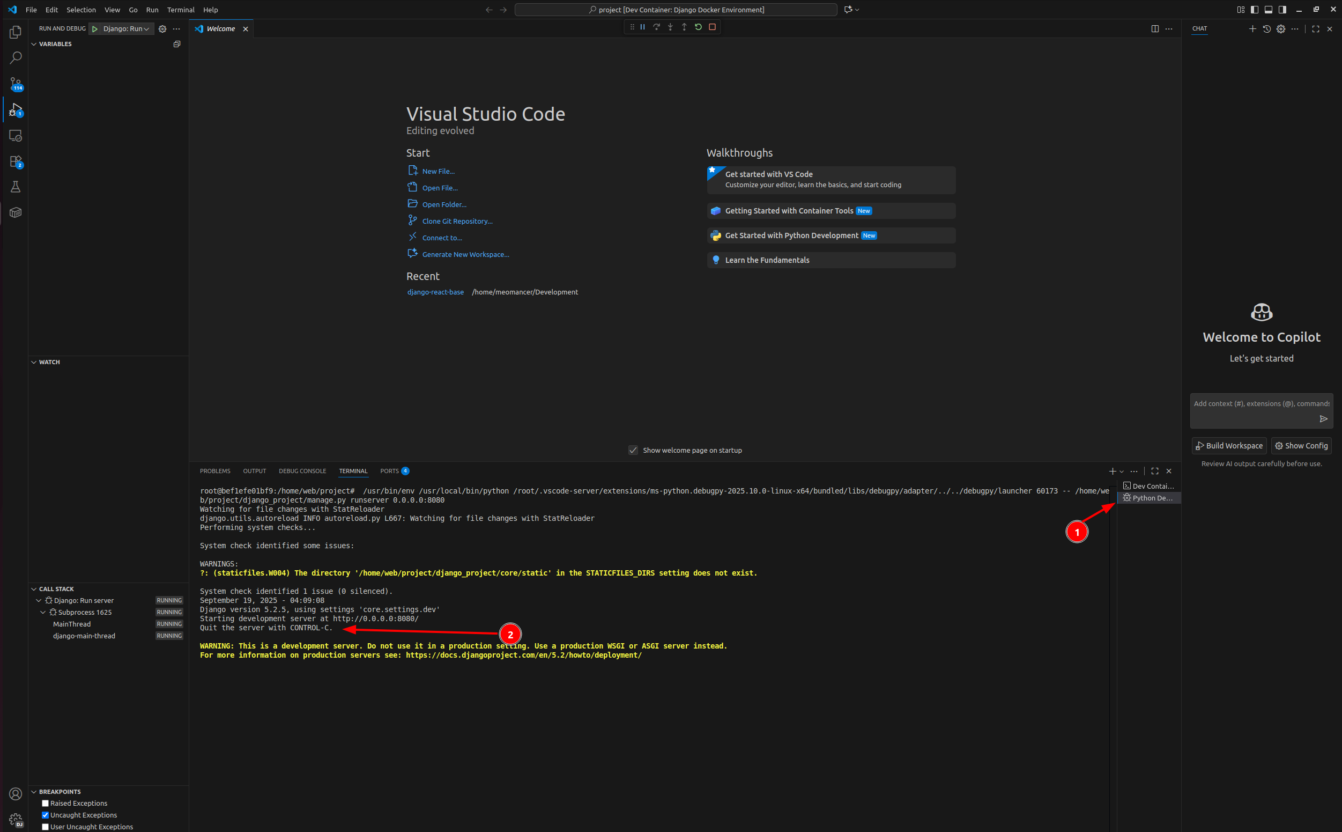The width and height of the screenshot is (1342, 832).
Task: Click the Testing flask icon
Action: point(16,187)
